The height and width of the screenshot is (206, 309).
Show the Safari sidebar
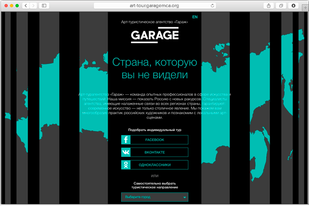pyautogui.click(x=44, y=5)
